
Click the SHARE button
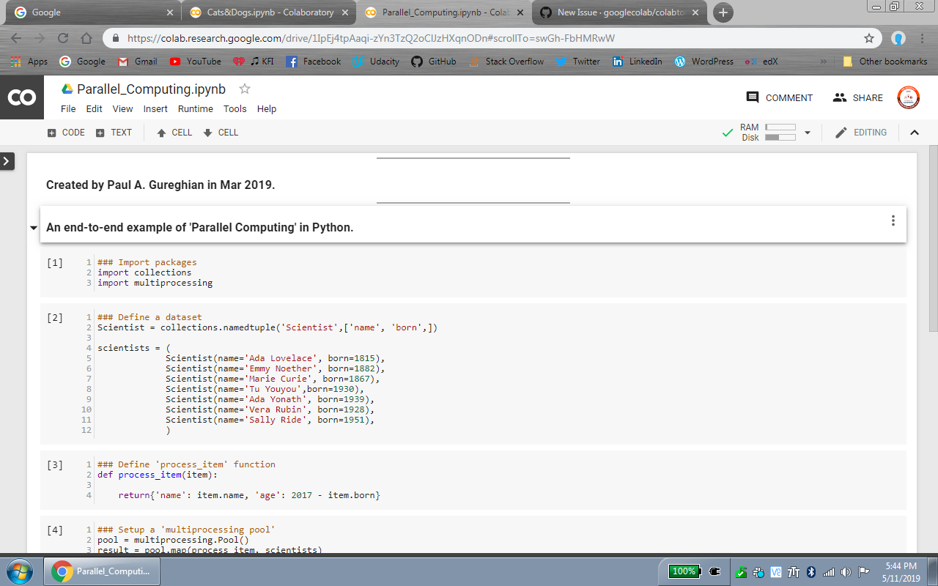click(x=858, y=97)
